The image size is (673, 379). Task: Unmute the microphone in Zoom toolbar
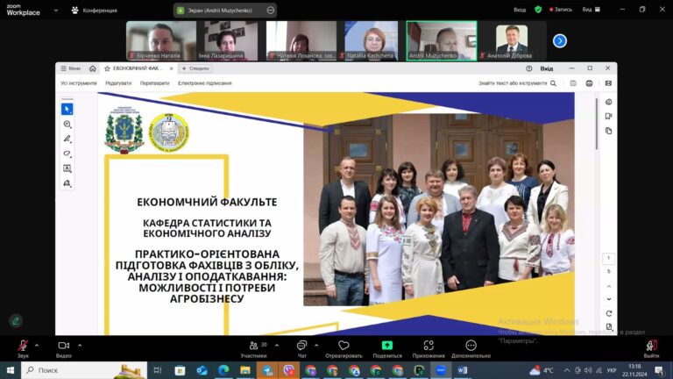pyautogui.click(x=22, y=346)
